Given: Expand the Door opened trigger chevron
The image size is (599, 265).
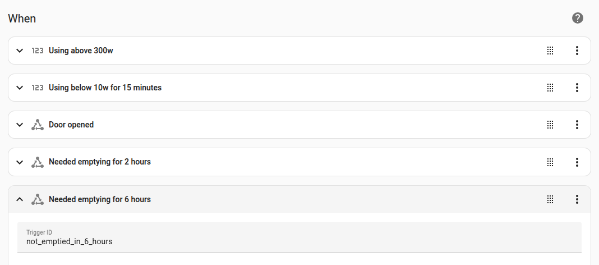Looking at the screenshot, I should tap(20, 125).
